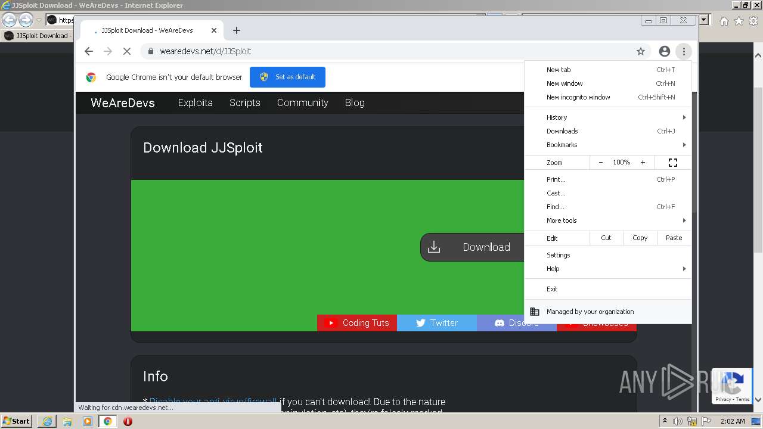Open the Chrome profile avatar icon
Image resolution: width=763 pixels, height=429 pixels.
[665, 51]
